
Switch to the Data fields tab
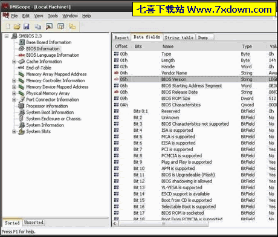pyautogui.click(x=147, y=37)
